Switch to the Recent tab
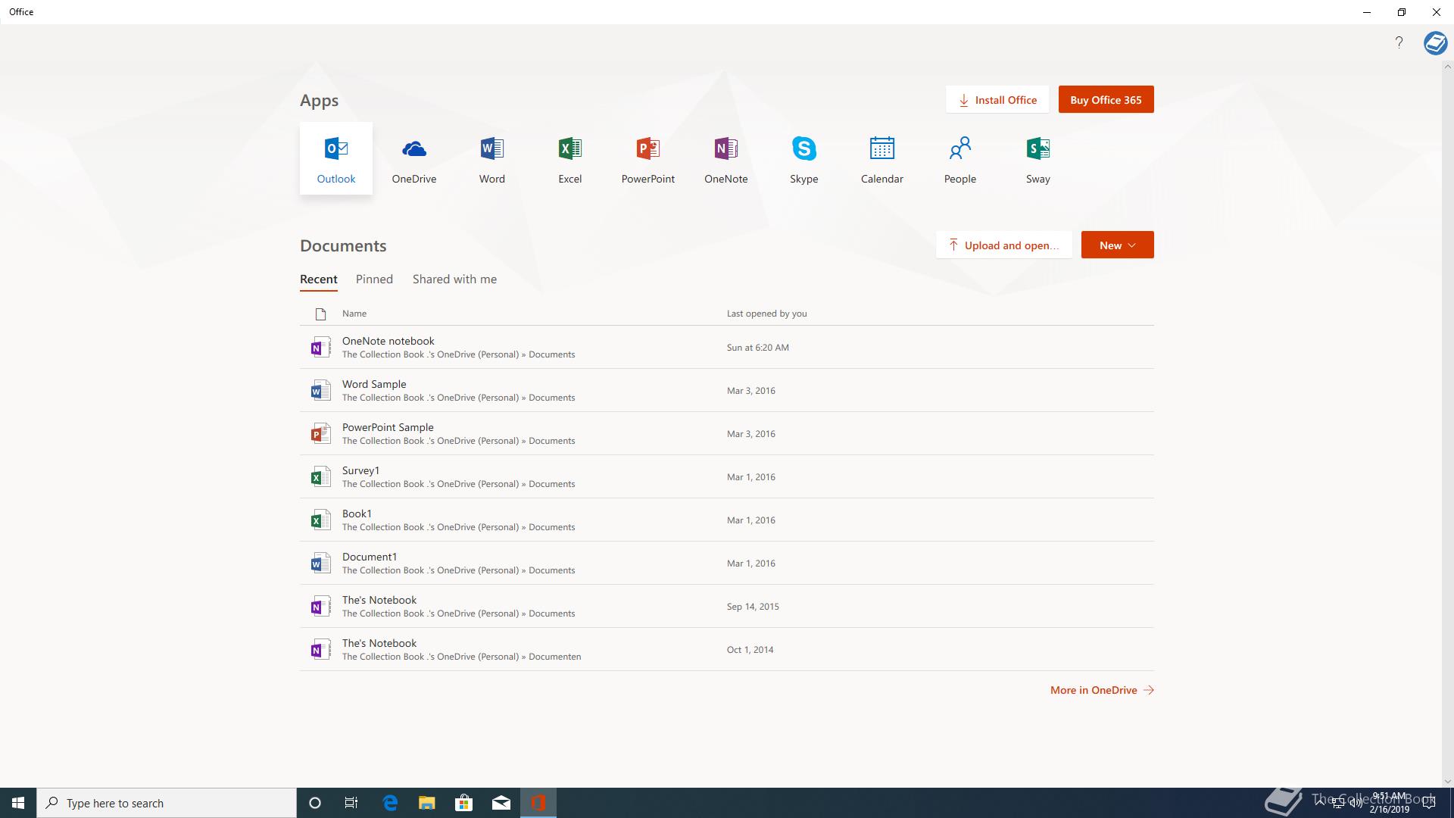1454x818 pixels. tap(319, 279)
